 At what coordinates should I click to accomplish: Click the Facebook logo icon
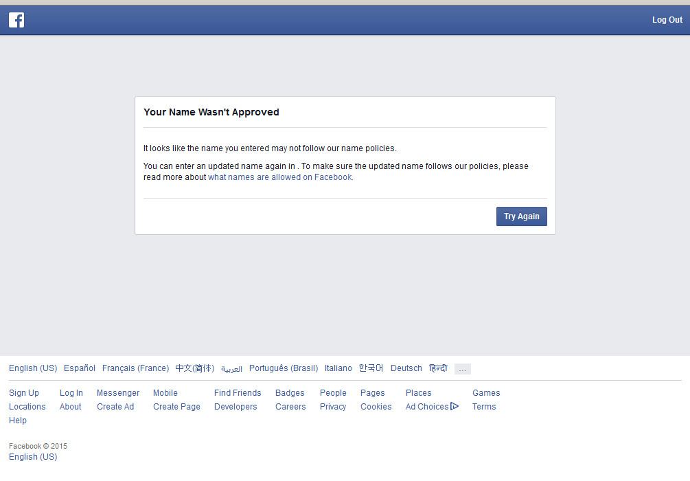(x=16, y=20)
